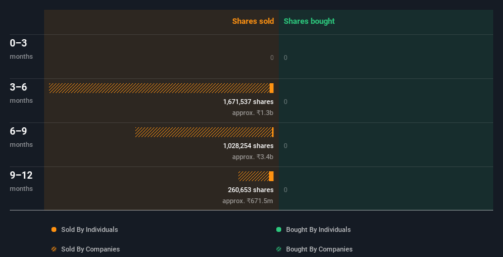Select the 1,671,537 shares value
The width and height of the screenshot is (503, 257).
[248, 102]
